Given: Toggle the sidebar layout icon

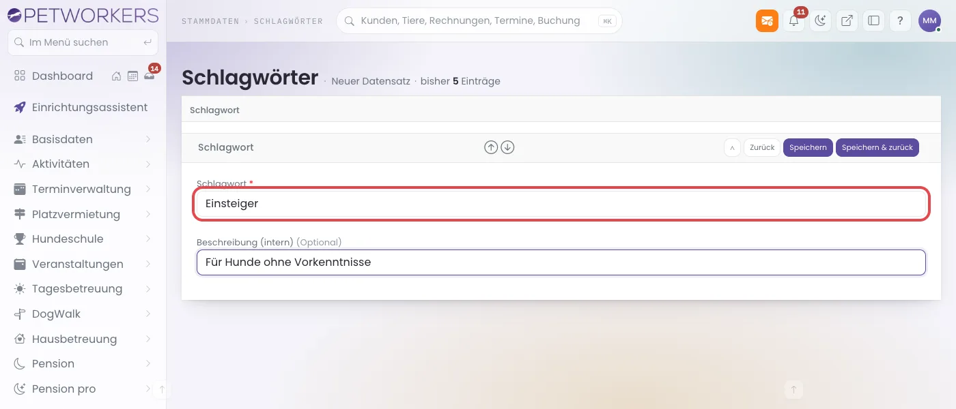Looking at the screenshot, I should pos(873,21).
